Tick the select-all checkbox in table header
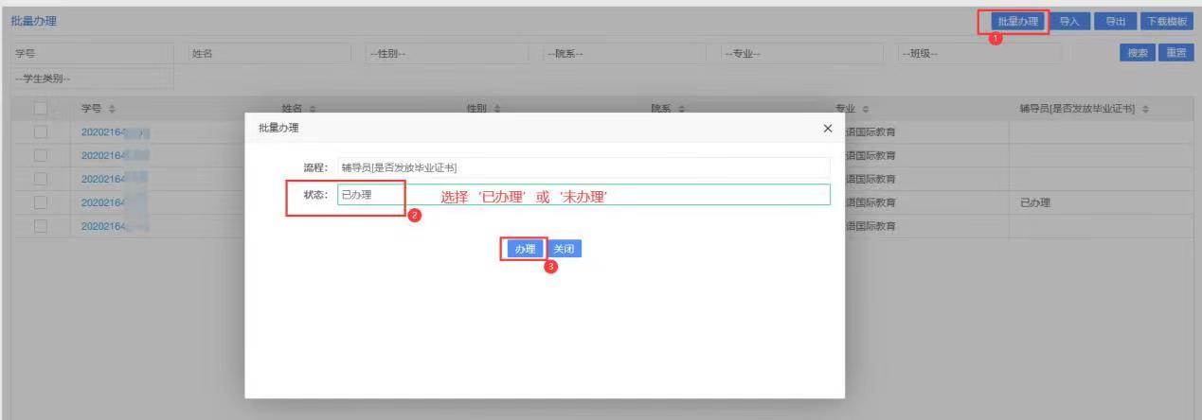The image size is (1202, 420). point(41,111)
